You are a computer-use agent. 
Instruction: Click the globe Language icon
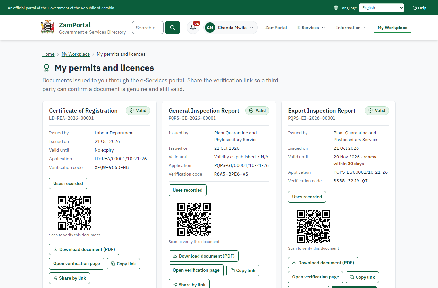pos(336,8)
